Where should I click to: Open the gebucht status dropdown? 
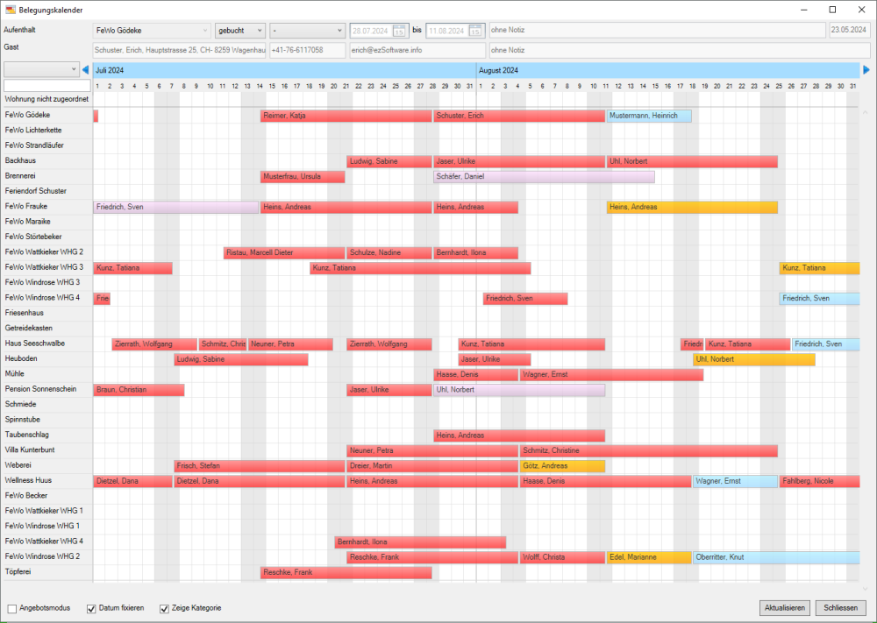[260, 29]
